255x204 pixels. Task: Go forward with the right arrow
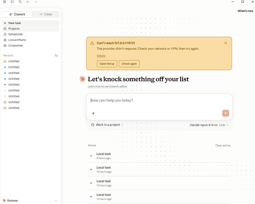tap(35, 2)
